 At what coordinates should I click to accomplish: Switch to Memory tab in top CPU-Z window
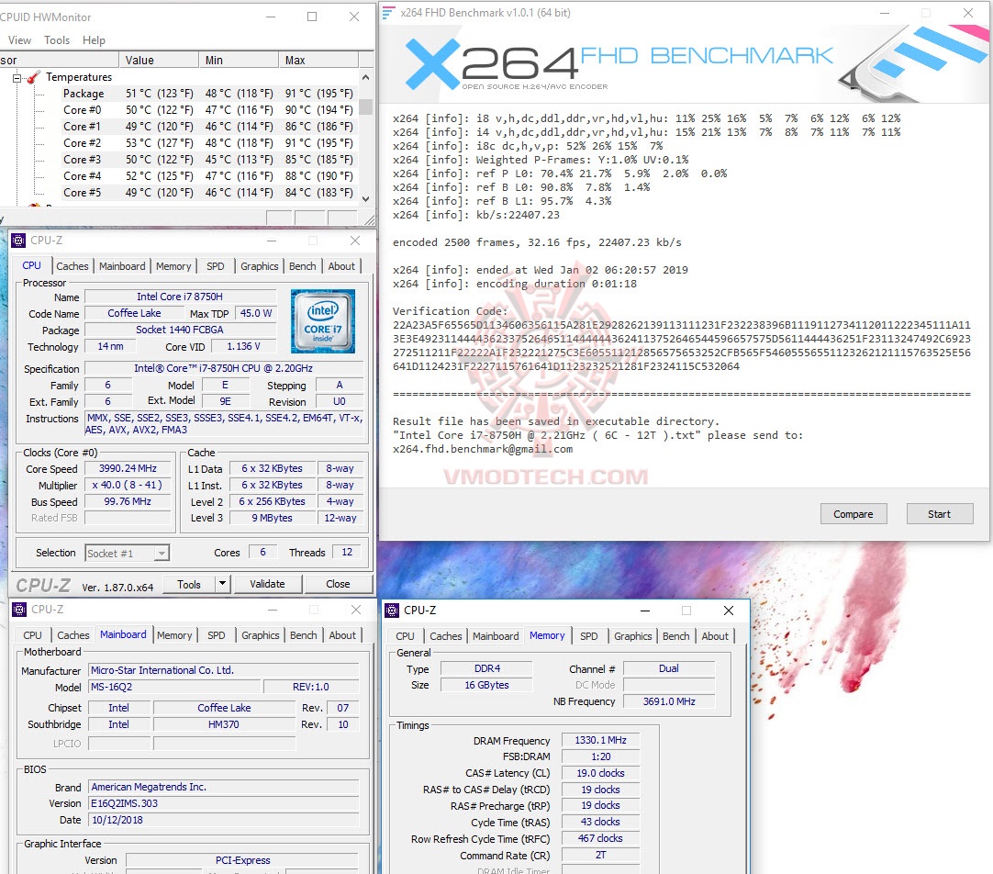(173, 266)
